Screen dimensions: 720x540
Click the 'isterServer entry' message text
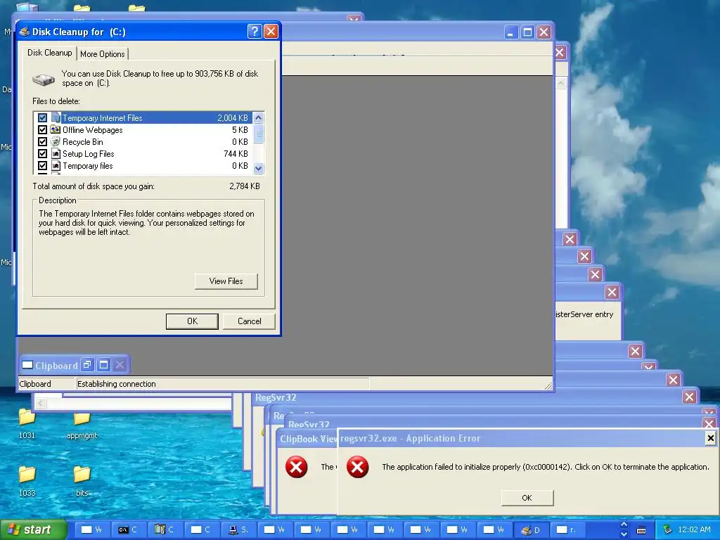tap(584, 314)
